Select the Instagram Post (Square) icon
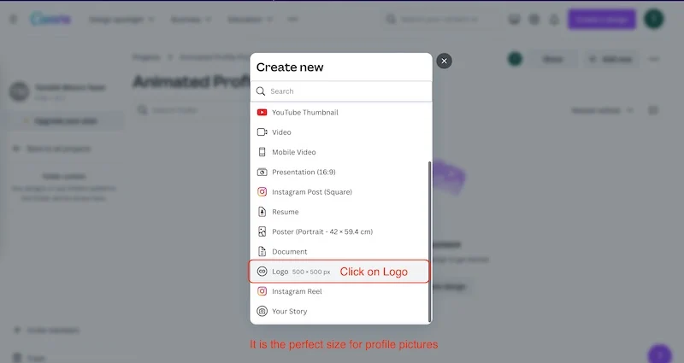The width and height of the screenshot is (684, 363). (262, 192)
